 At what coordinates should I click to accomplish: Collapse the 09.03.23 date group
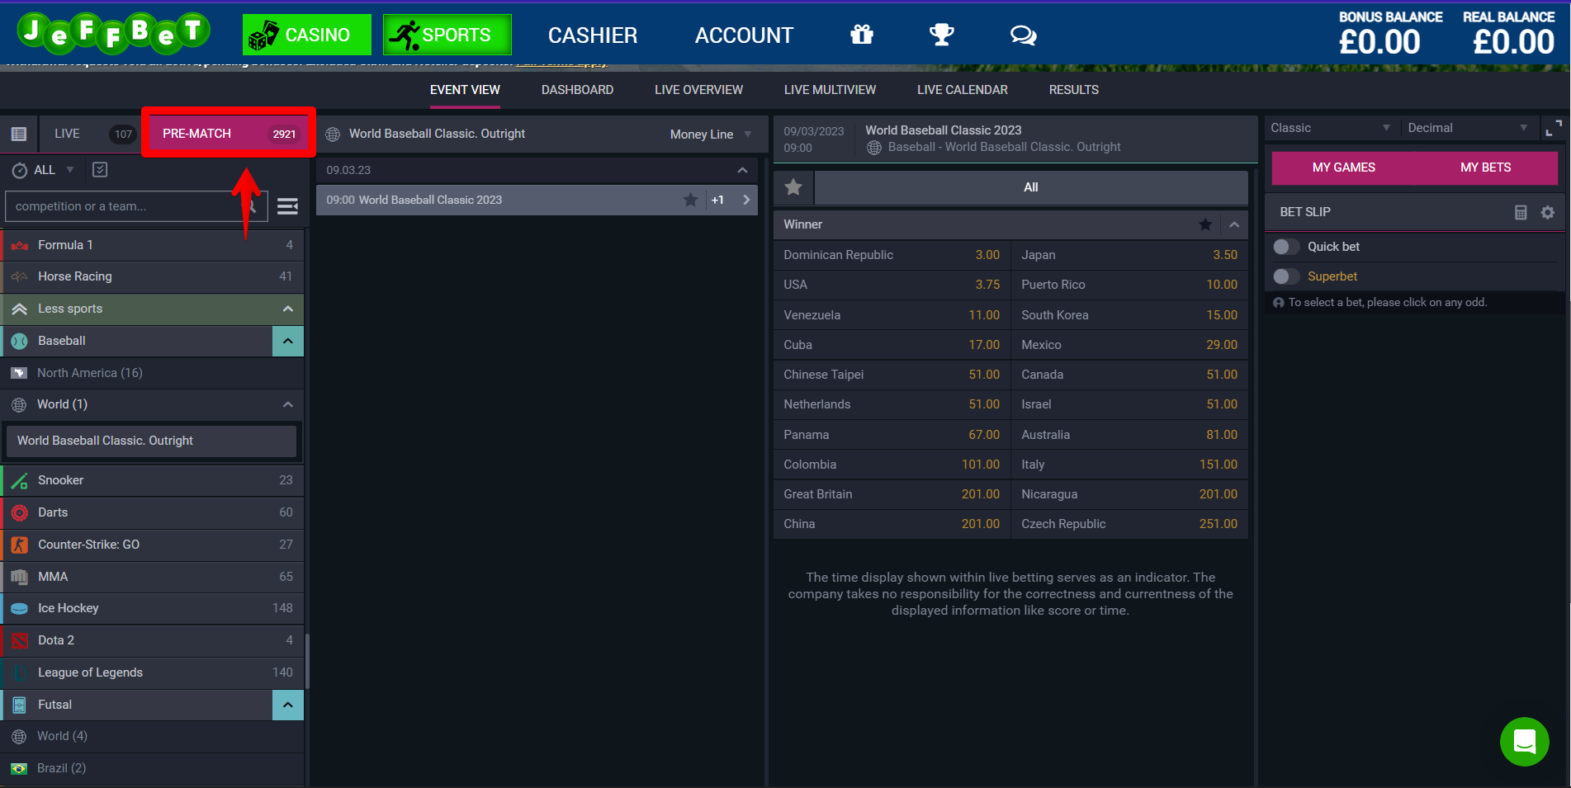point(742,170)
